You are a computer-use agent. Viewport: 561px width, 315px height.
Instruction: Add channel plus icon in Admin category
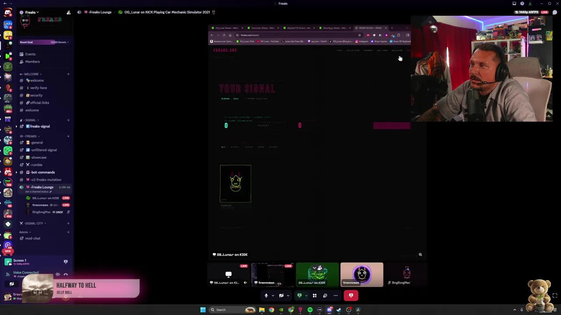click(68, 232)
